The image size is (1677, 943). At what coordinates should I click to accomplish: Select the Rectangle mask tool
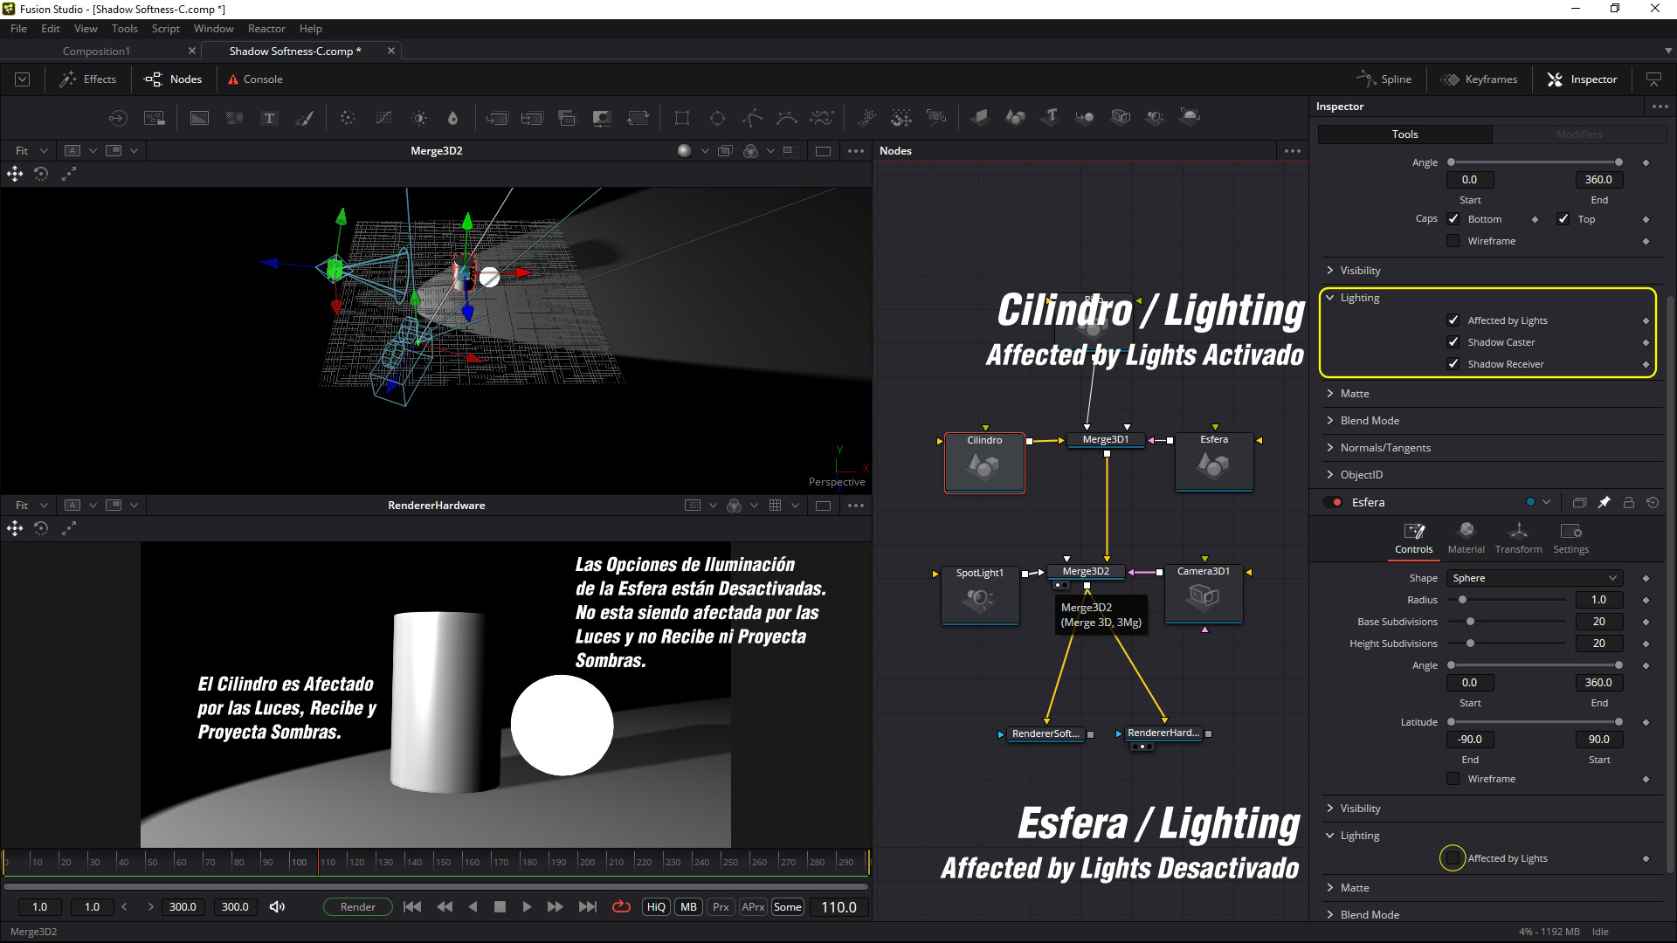click(x=682, y=118)
